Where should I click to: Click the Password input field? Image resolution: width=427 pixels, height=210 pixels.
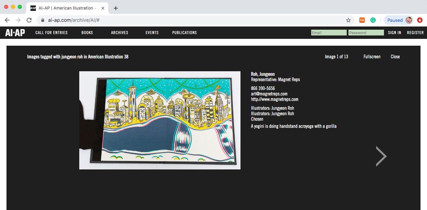366,33
